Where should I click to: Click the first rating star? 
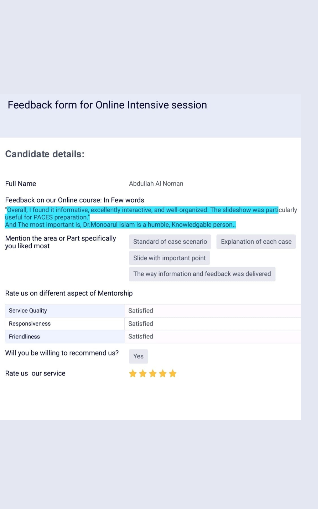(x=133, y=373)
